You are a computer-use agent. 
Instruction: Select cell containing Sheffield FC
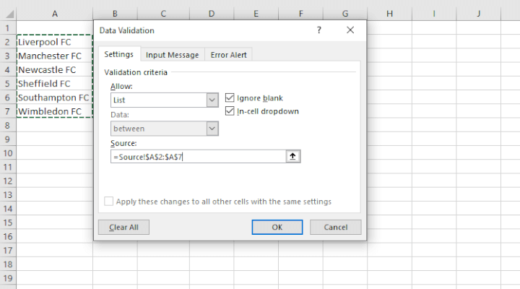pos(55,84)
